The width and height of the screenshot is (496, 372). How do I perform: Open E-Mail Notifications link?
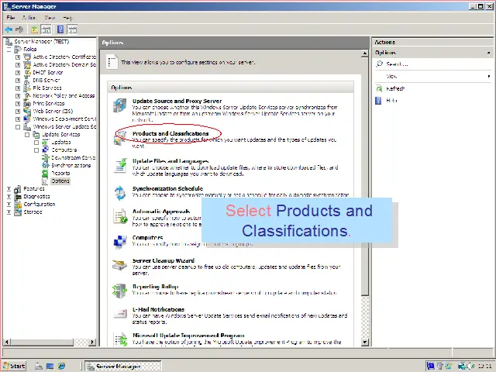click(158, 309)
